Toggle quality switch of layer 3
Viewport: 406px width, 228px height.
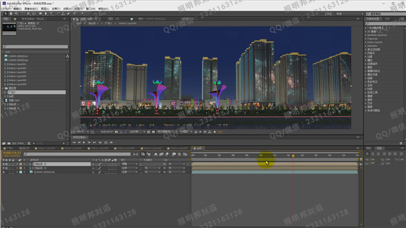[x=99, y=172]
